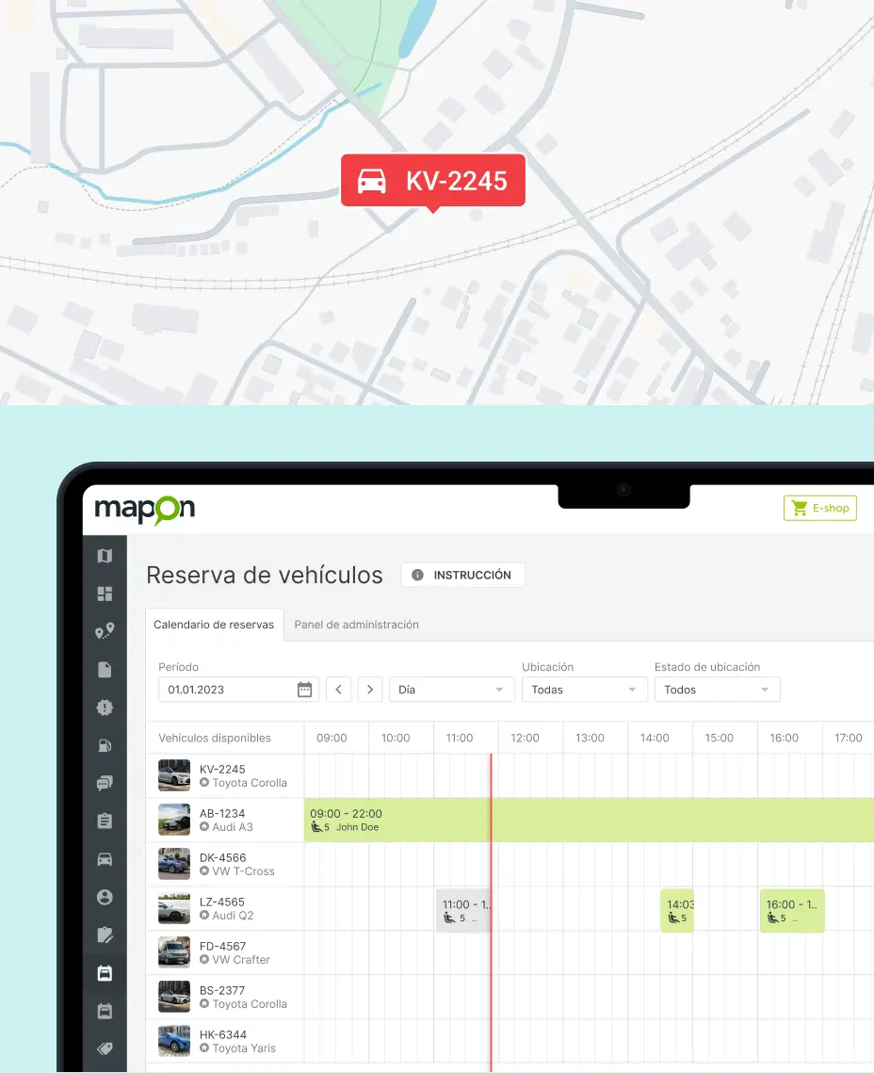Image resolution: width=874 pixels, height=1073 pixels.
Task: Open the drivers profile icon
Action: point(105,897)
